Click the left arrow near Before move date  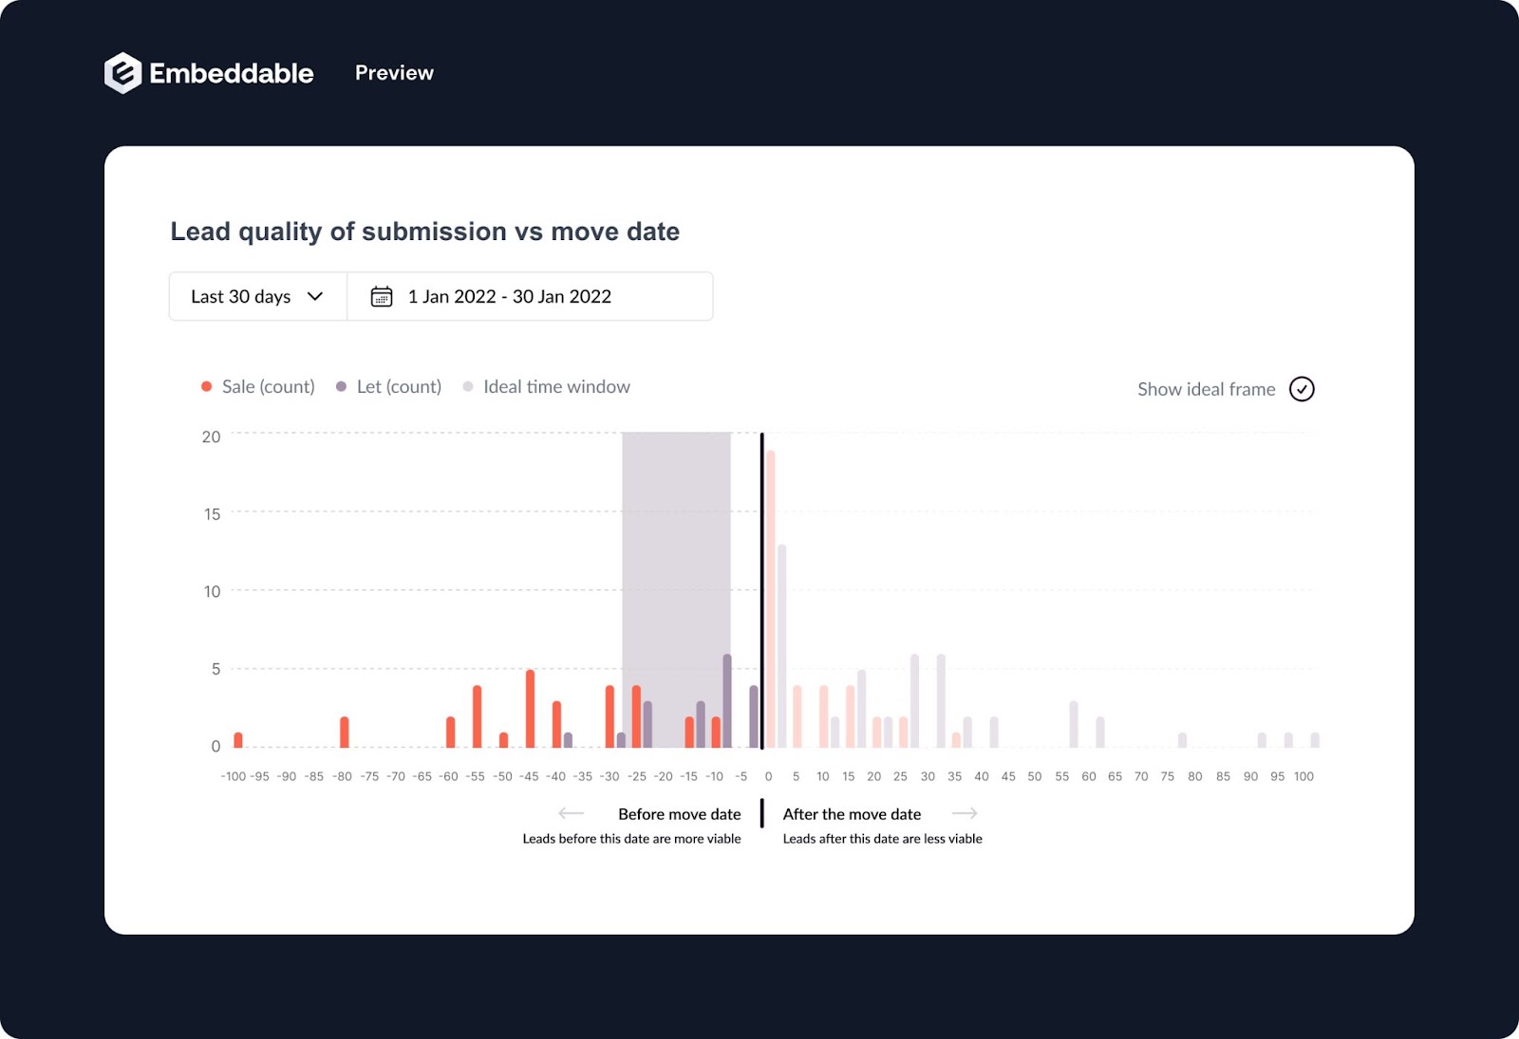571,812
